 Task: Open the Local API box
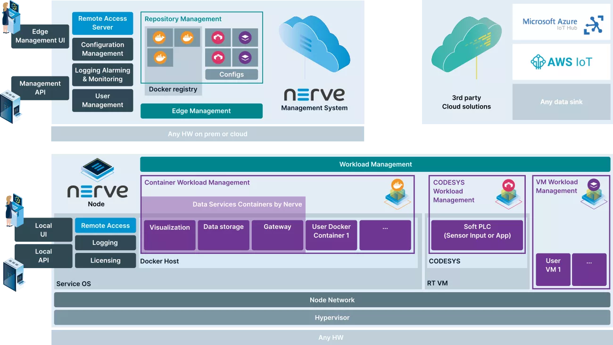(43, 256)
